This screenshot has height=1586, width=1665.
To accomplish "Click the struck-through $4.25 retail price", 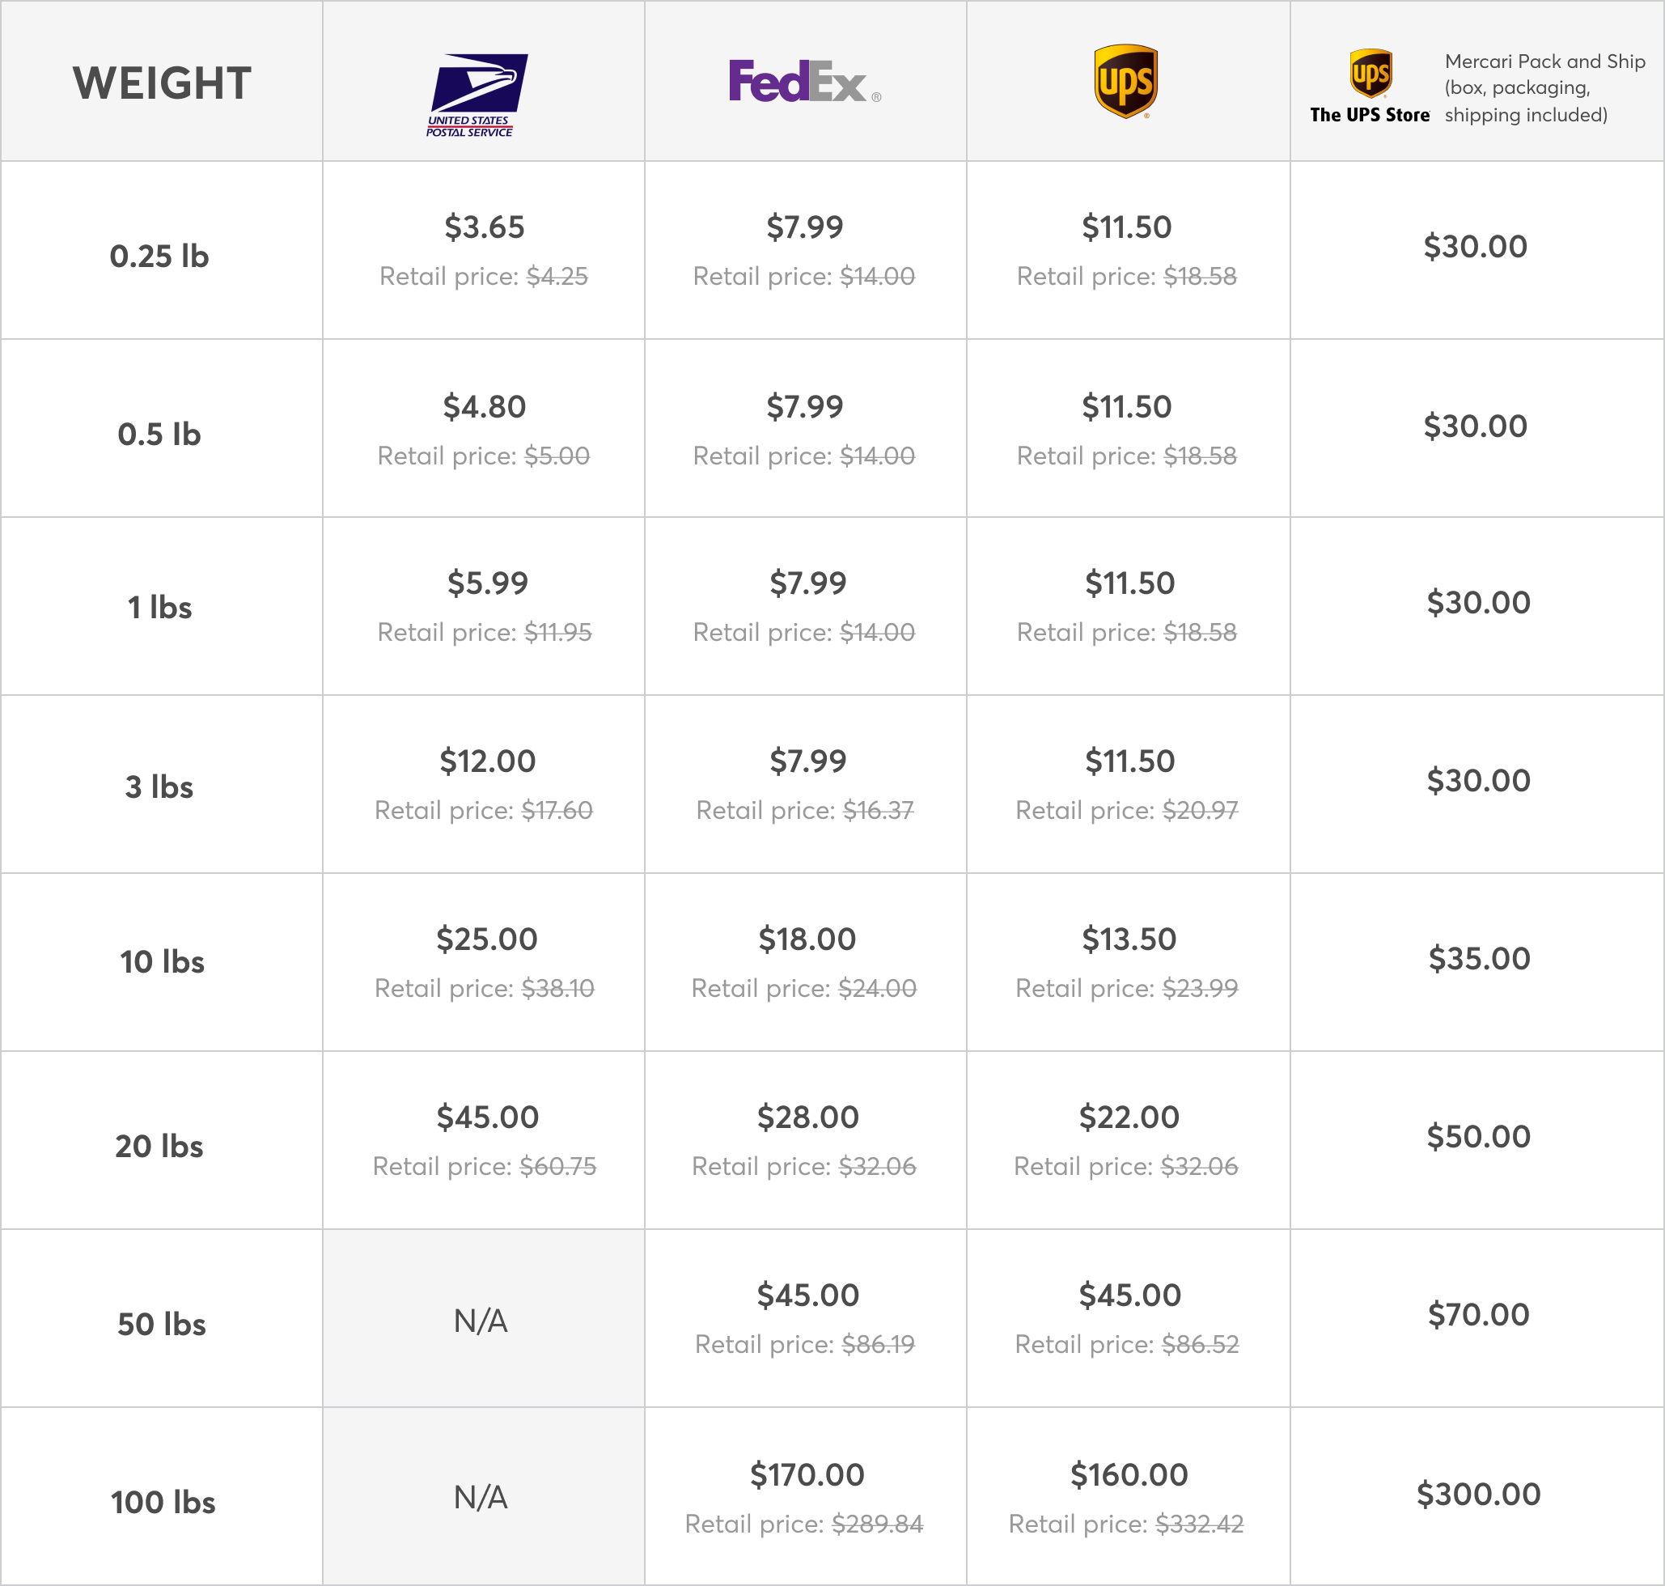I will (x=557, y=277).
